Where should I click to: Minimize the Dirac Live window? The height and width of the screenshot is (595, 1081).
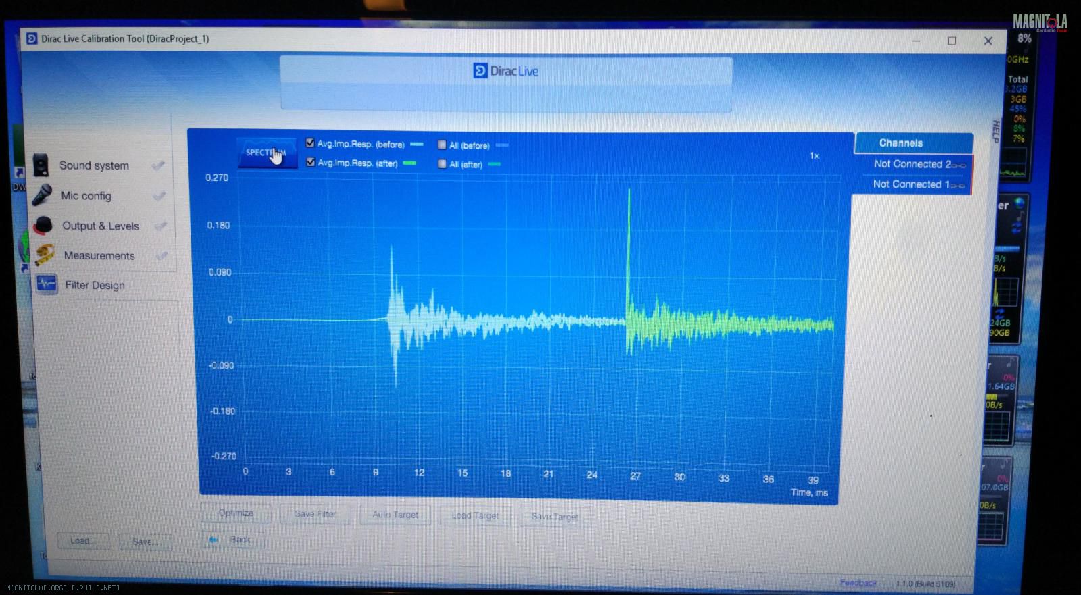(915, 41)
